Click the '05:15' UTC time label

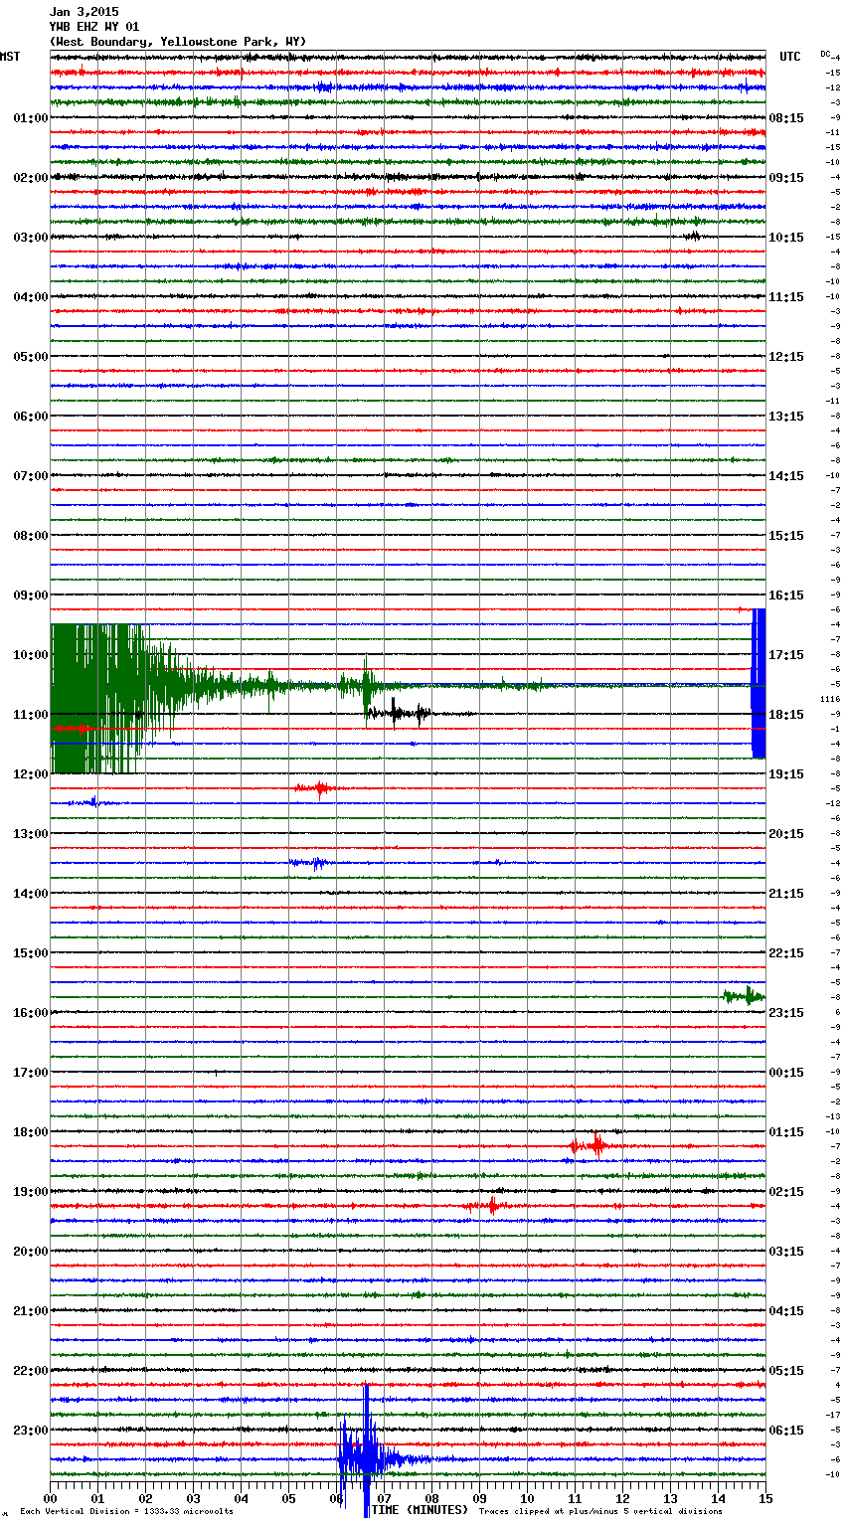pos(786,1371)
